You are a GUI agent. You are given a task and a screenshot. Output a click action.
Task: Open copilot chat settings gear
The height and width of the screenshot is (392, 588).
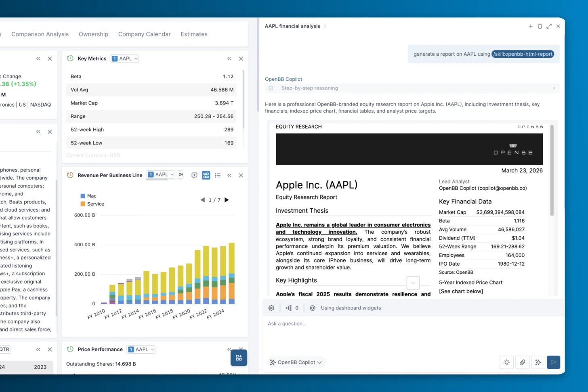coord(271,308)
